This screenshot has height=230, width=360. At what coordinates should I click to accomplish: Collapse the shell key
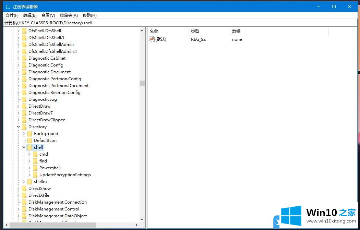24,147
